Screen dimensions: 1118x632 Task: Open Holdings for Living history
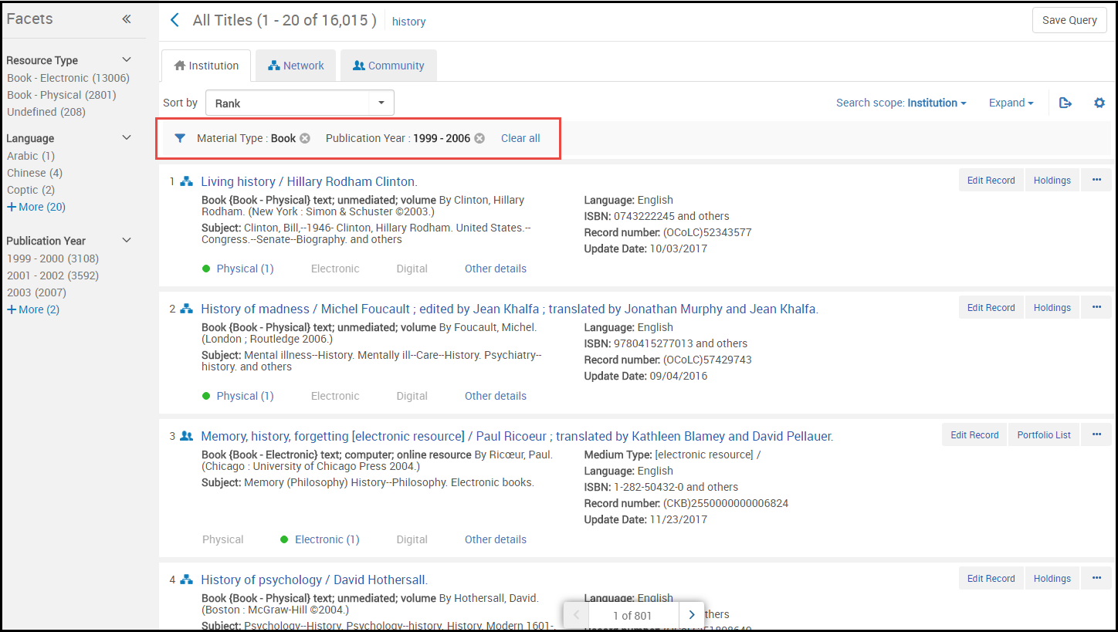[1052, 180]
